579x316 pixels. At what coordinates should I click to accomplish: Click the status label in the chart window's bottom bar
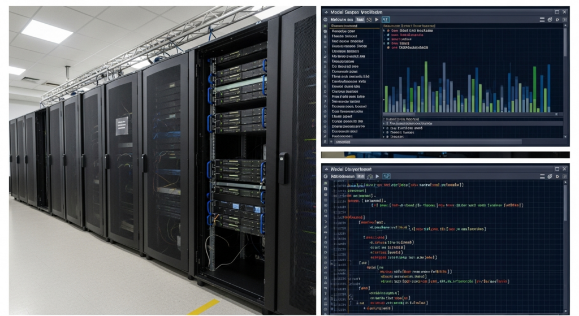pyautogui.click(x=343, y=142)
